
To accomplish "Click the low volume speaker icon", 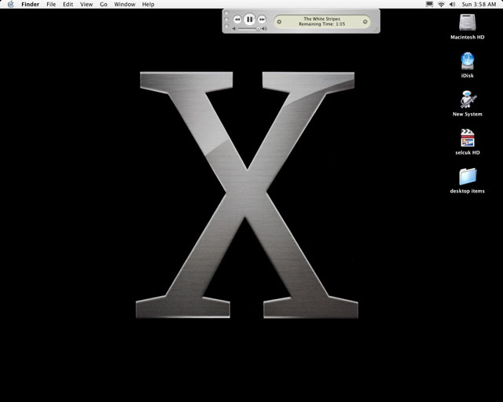I will pyautogui.click(x=234, y=29).
